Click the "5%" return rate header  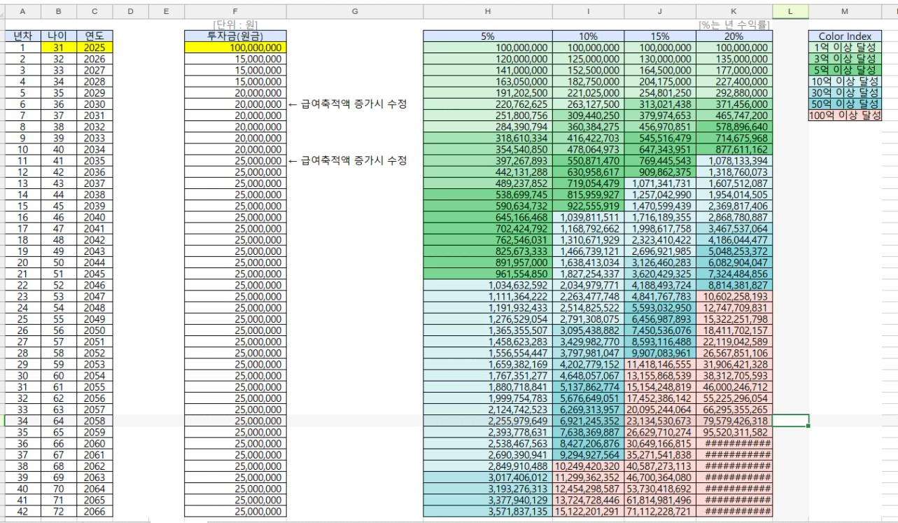[x=487, y=36]
